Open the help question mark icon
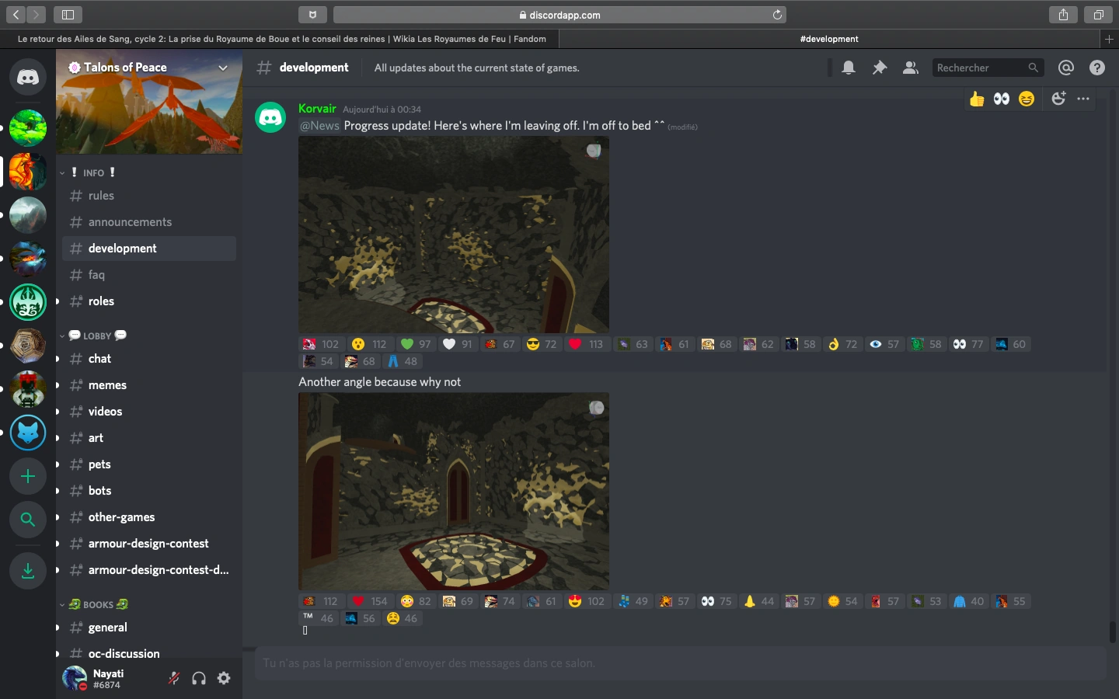1119x699 pixels. click(x=1097, y=68)
